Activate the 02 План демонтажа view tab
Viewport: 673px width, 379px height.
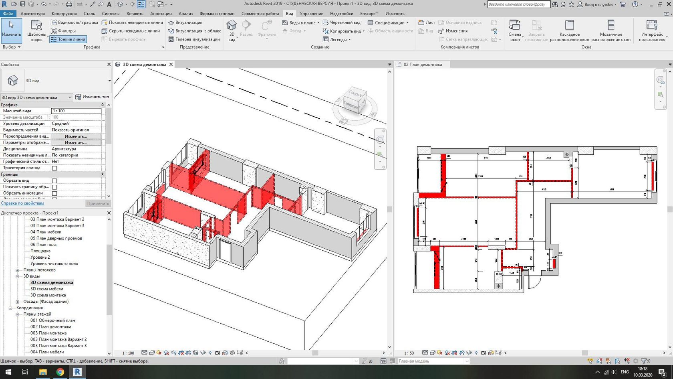point(423,64)
